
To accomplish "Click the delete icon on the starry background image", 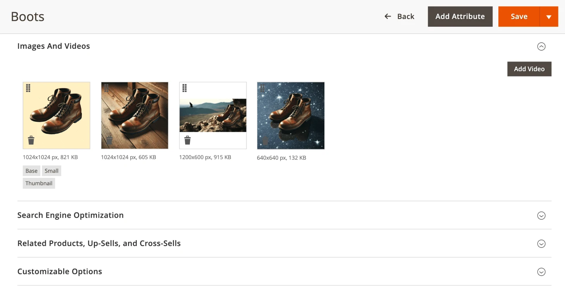I will tap(265, 140).
